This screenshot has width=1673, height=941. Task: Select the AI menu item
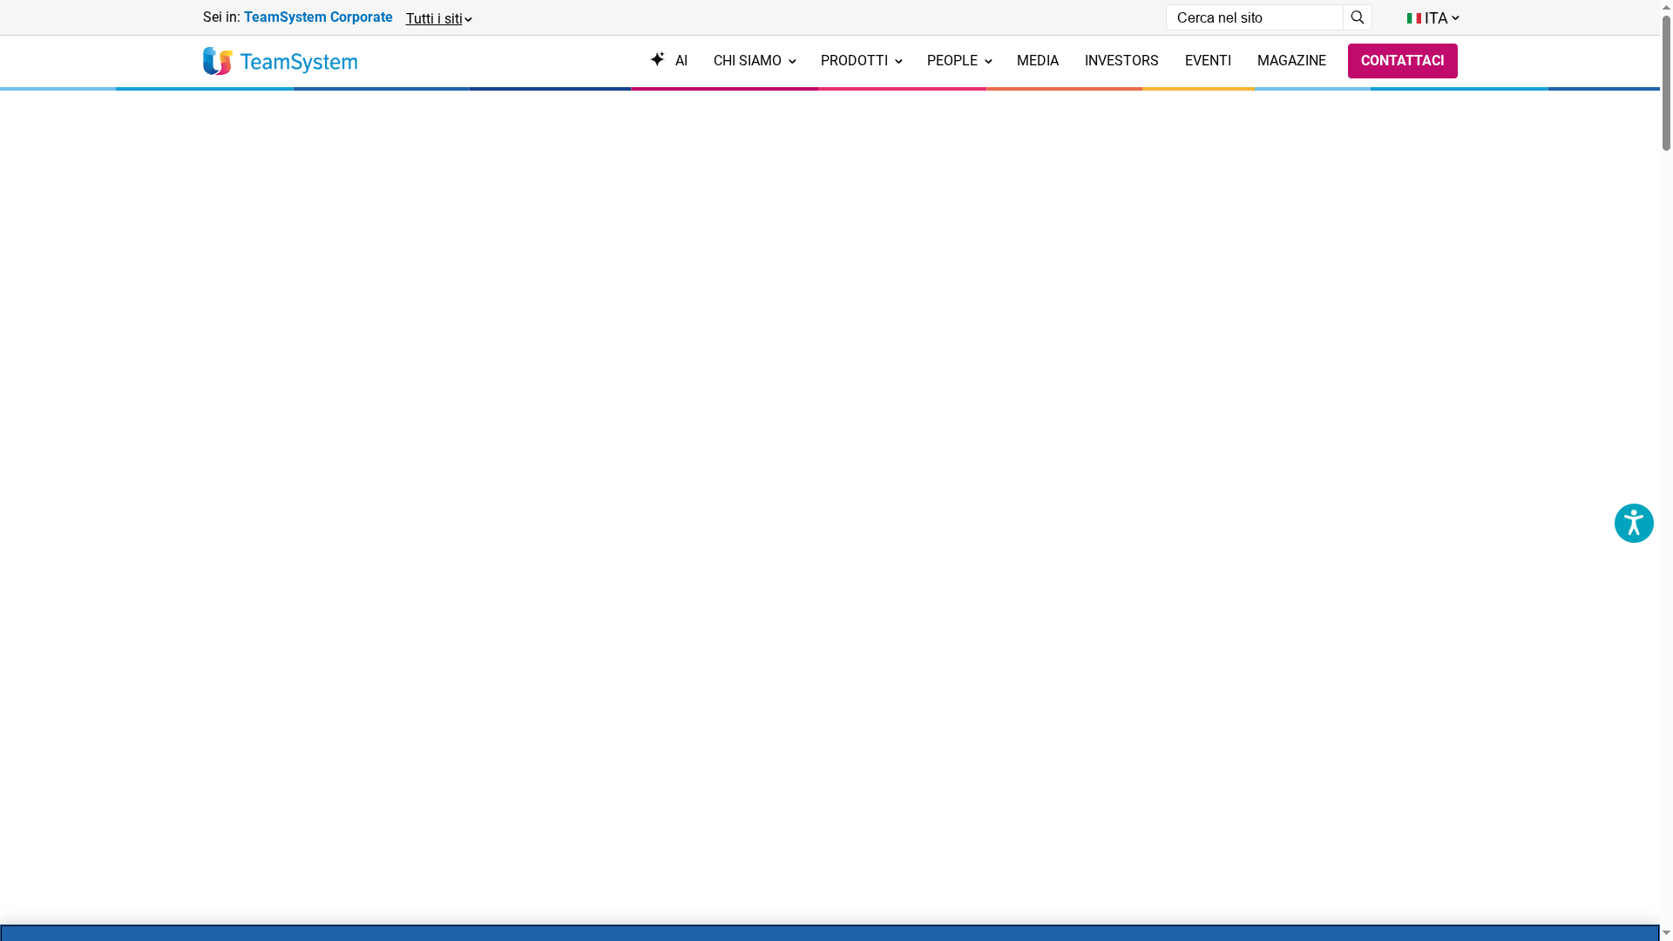coord(681,61)
